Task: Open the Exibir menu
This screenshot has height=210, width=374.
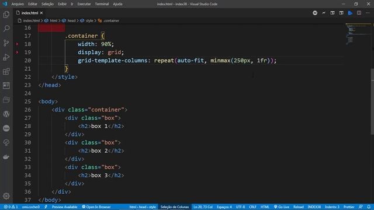Action: click(x=63, y=4)
